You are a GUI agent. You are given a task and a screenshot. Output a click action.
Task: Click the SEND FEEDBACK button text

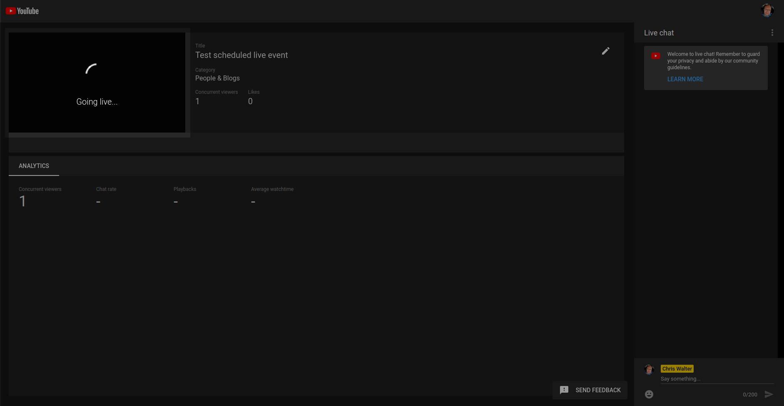(x=598, y=390)
